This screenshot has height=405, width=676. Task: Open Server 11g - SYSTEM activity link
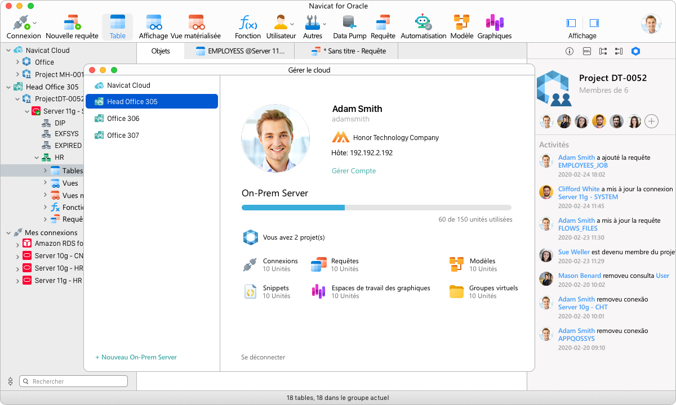[x=588, y=197]
